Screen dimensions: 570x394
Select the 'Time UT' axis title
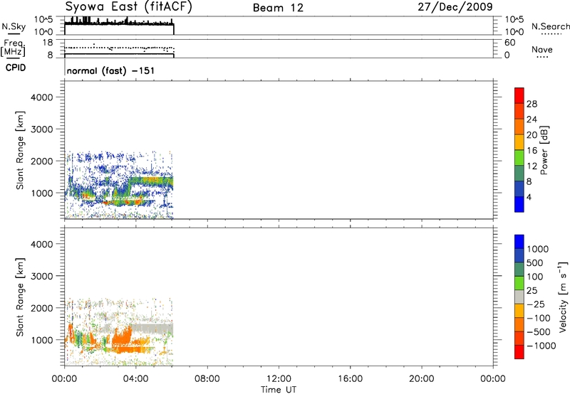tap(279, 390)
